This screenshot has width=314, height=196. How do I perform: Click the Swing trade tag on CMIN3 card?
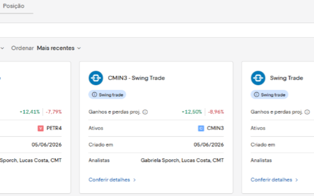[x=107, y=94]
